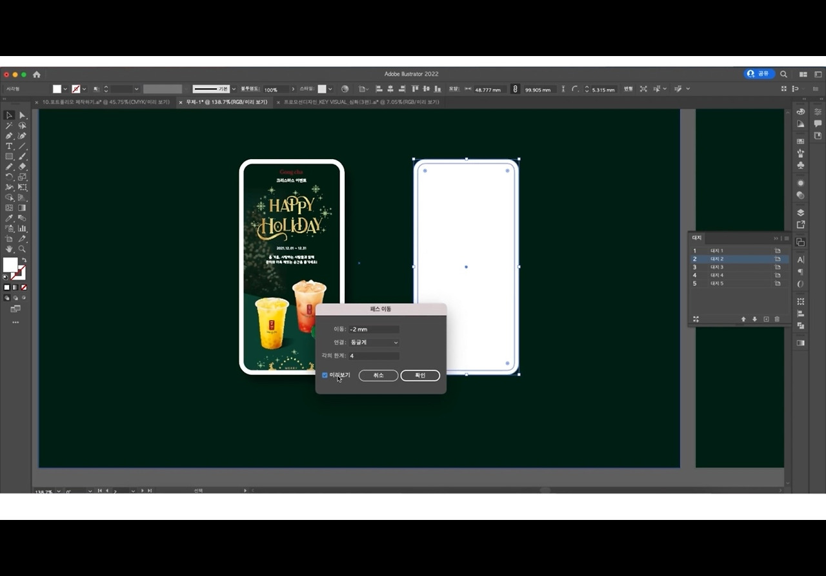Select the Direct Selection tool
This screenshot has width=826, height=576.
22,115
